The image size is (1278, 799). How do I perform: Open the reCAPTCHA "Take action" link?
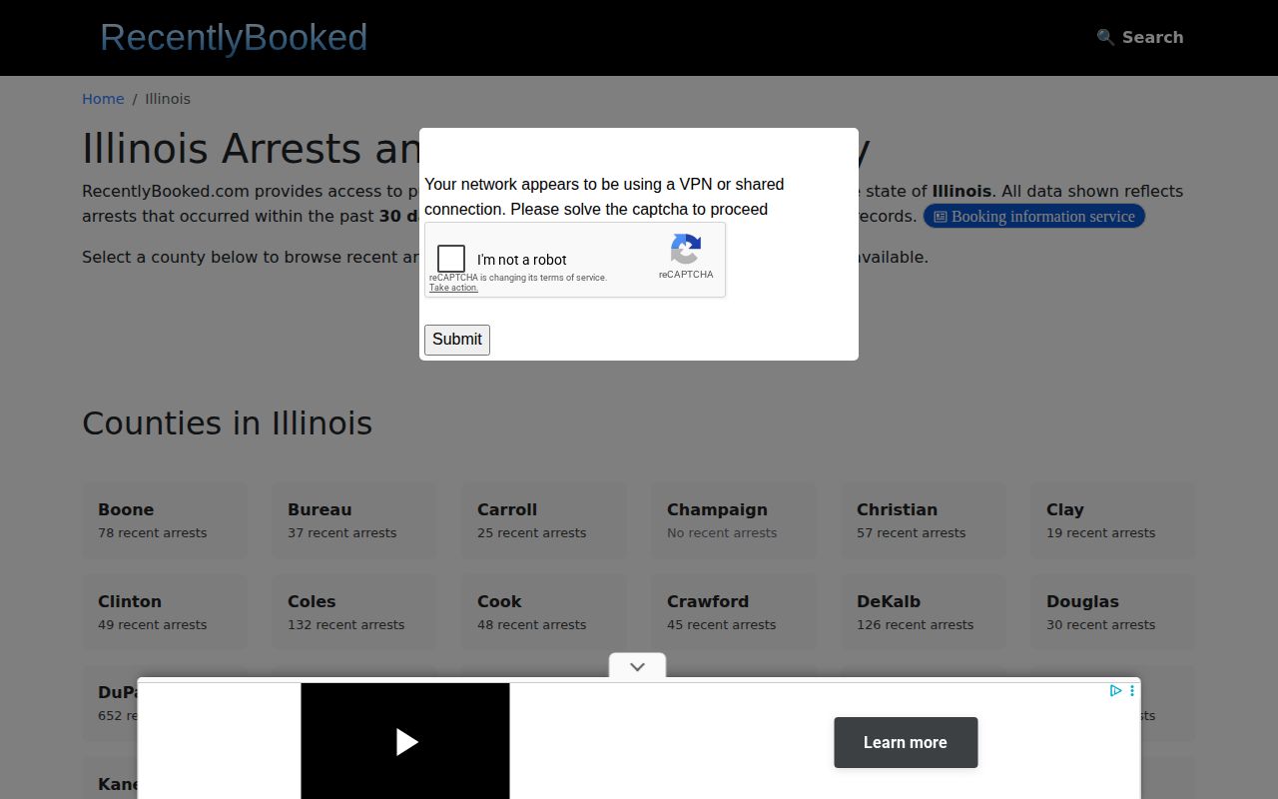tap(453, 288)
